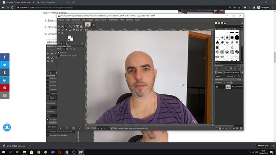Restore tool preset icon below tool options

pos(67,128)
